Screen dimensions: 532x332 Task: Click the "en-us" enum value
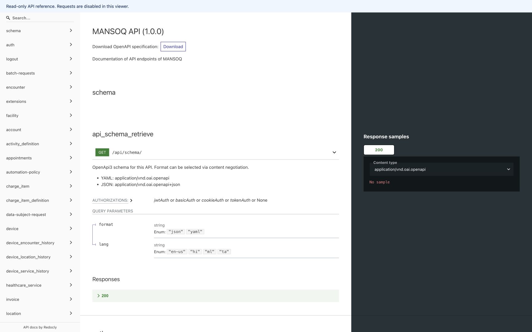tap(177, 252)
